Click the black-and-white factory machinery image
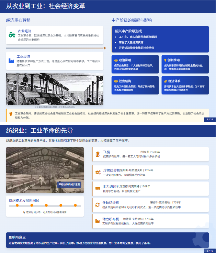The image size is (216, 253). (x=55, y=89)
